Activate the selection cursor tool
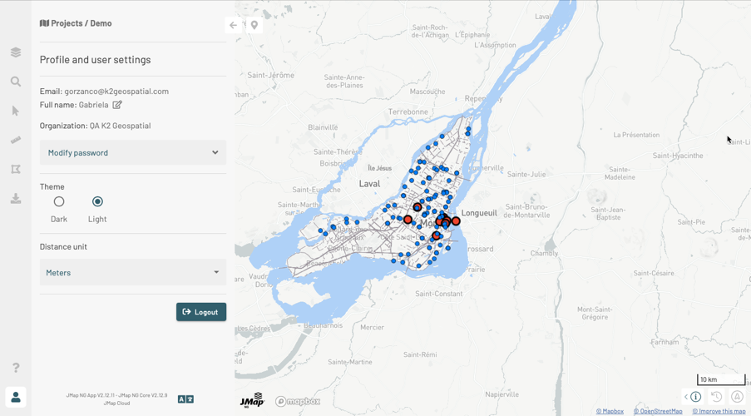The width and height of the screenshot is (751, 416). (x=16, y=111)
